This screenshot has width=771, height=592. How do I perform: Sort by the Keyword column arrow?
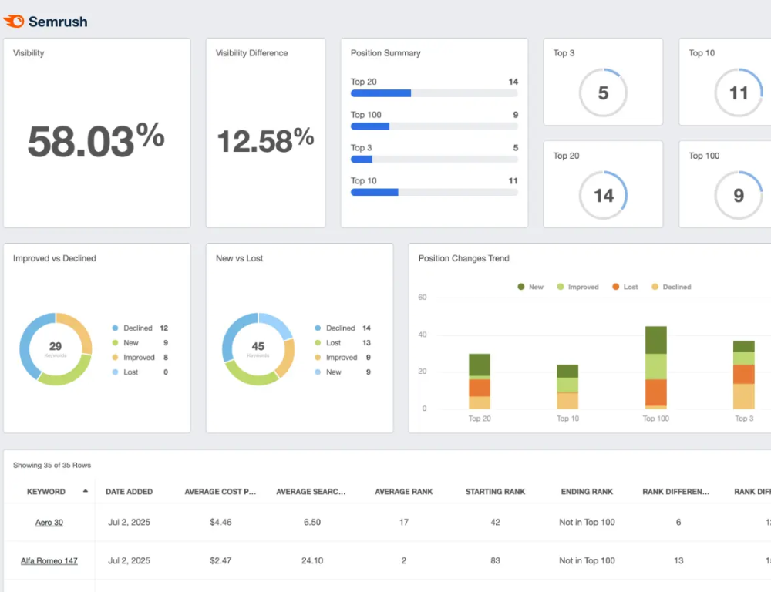click(x=85, y=491)
